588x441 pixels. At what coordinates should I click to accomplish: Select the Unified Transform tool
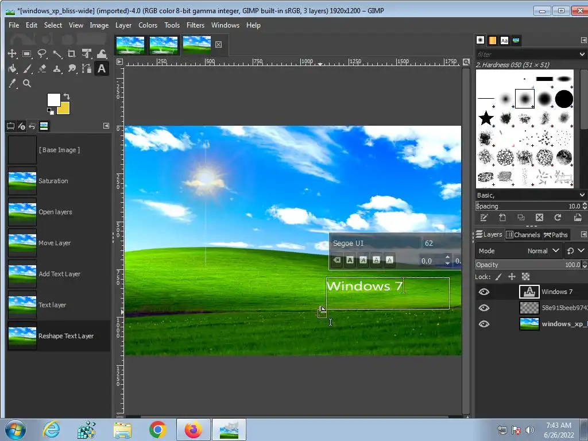(87, 54)
